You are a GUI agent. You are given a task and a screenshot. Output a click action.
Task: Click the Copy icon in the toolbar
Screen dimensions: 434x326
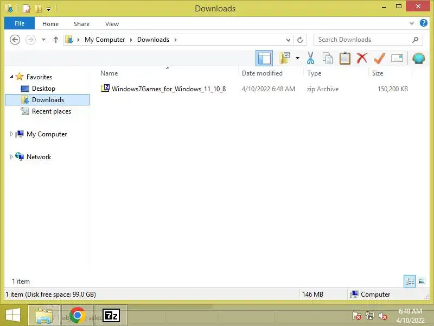(x=328, y=58)
